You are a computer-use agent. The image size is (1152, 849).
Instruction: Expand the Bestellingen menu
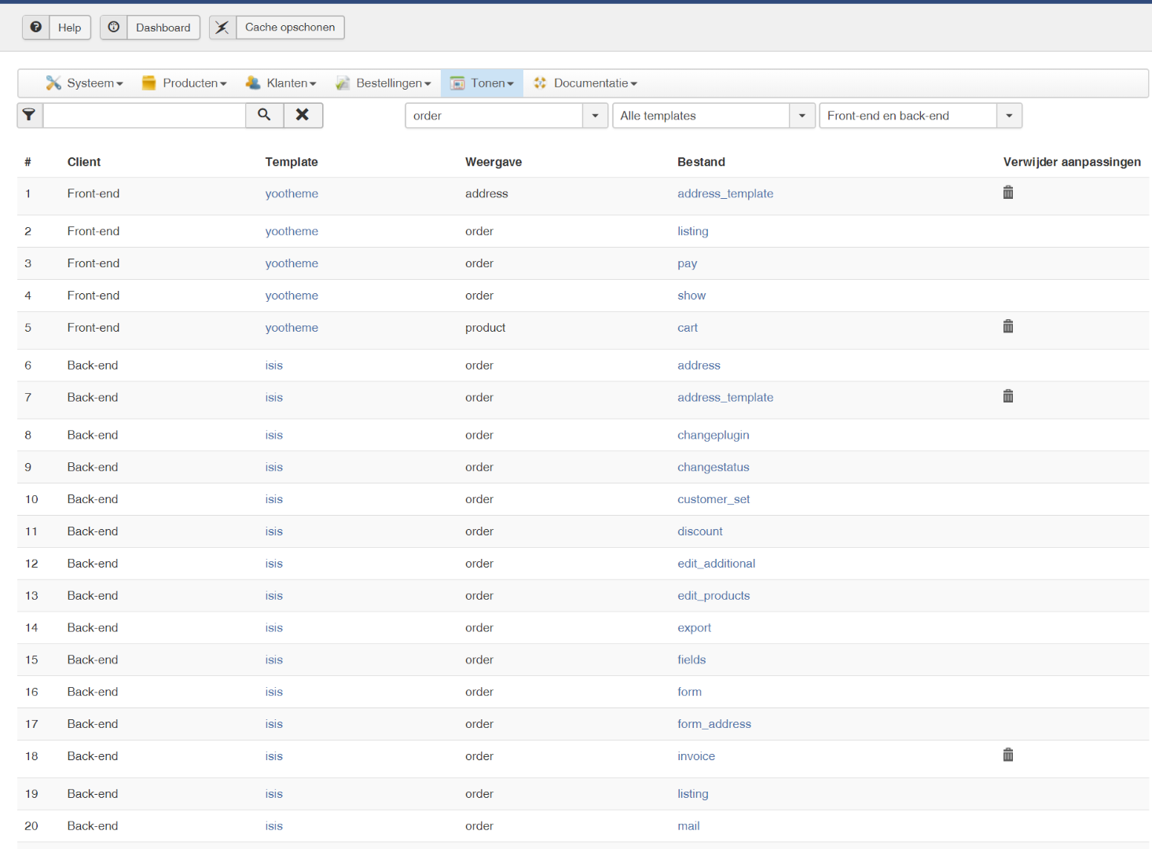coord(383,83)
